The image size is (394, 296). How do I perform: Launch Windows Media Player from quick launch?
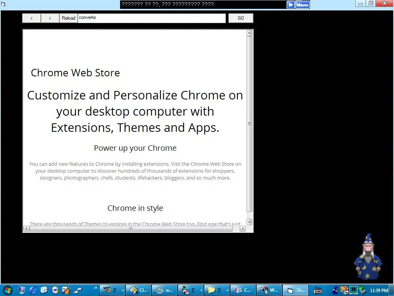coord(55,290)
